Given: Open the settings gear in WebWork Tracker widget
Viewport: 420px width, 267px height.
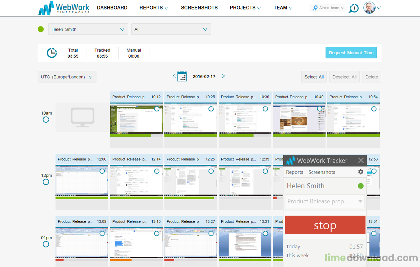Looking at the screenshot, I should [360, 172].
